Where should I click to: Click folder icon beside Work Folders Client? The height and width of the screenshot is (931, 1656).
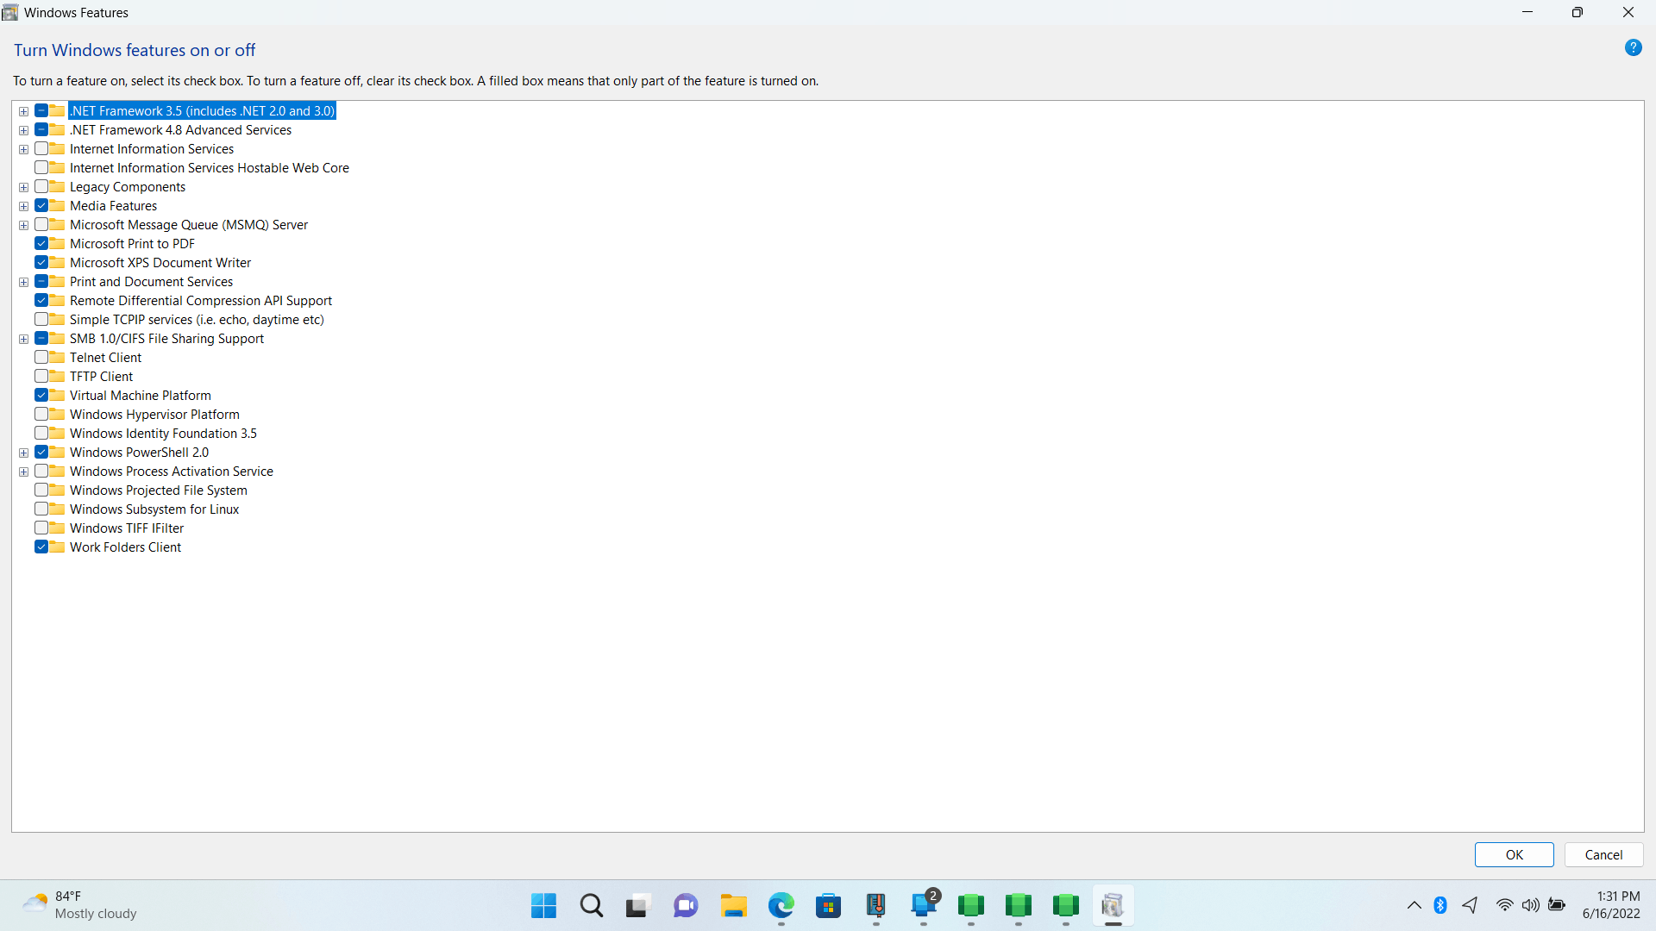[x=57, y=547]
